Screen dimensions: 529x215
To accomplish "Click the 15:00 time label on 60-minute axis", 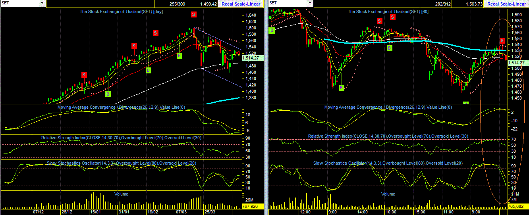I will 419,212.
